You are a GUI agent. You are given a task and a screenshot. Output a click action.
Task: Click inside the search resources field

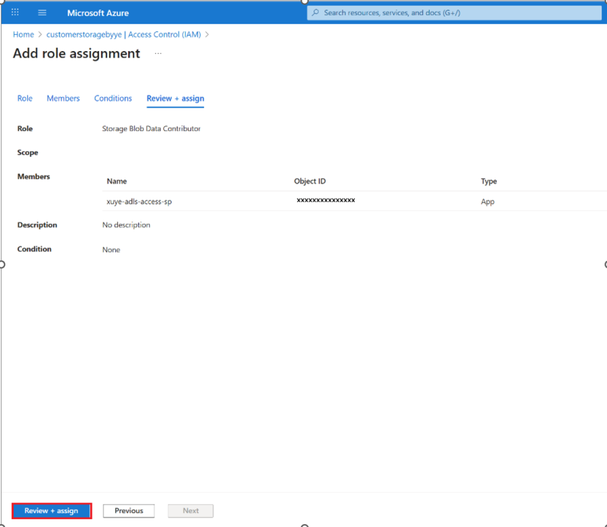453,12
